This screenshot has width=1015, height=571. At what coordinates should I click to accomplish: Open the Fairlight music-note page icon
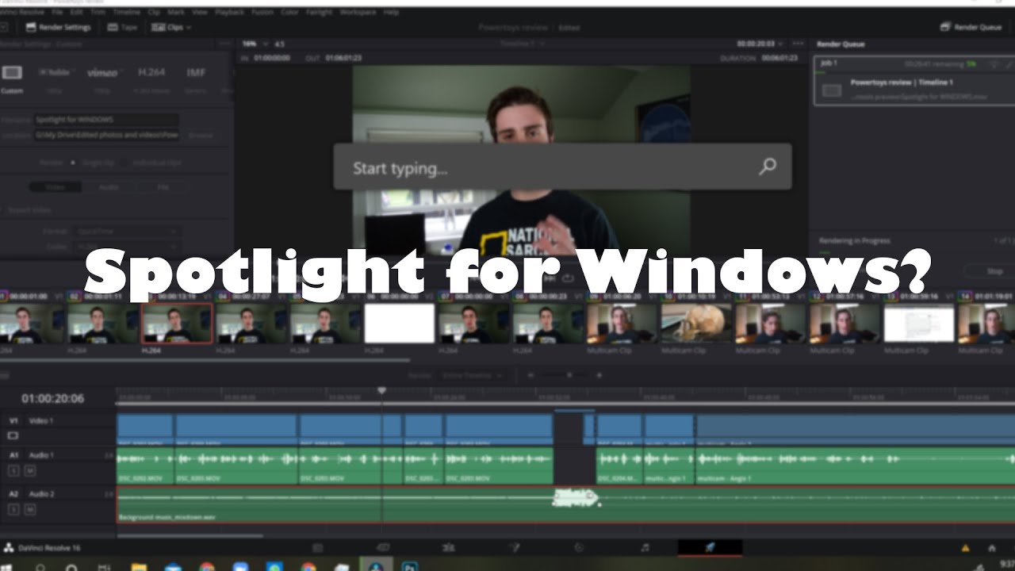coord(644,548)
